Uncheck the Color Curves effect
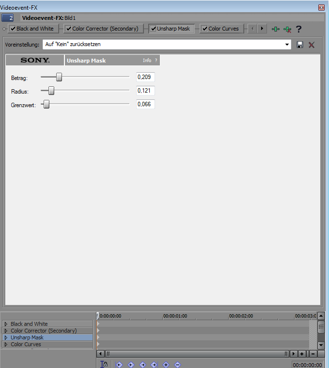This screenshot has height=368, width=329. tap(204, 29)
